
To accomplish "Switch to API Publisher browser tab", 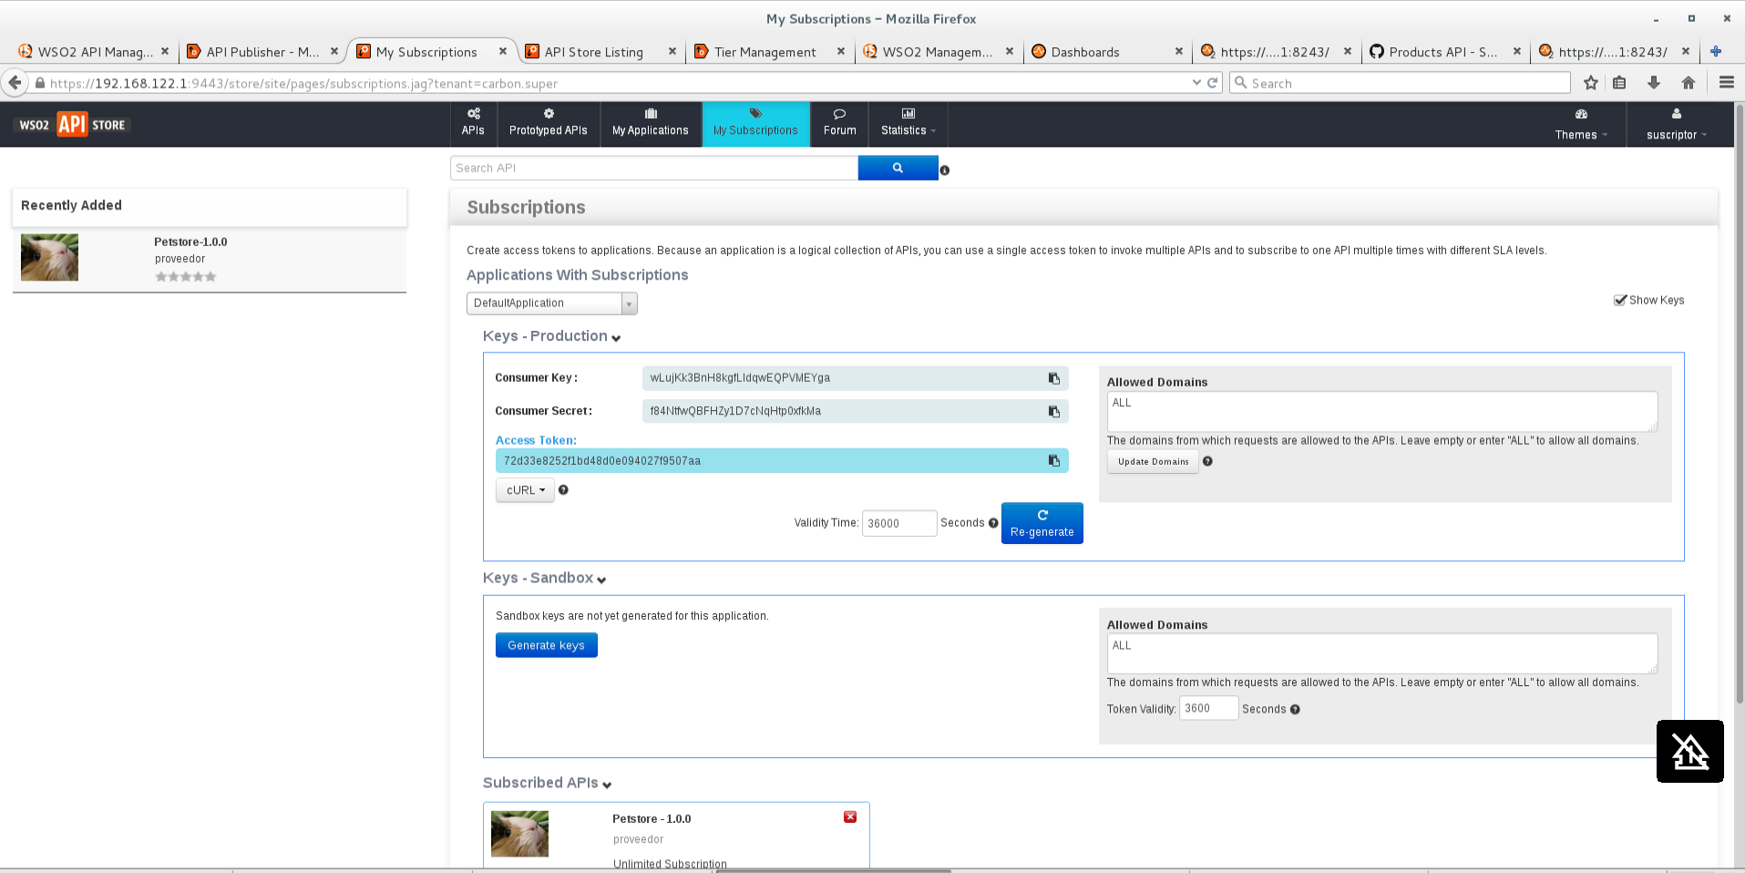I will (262, 52).
